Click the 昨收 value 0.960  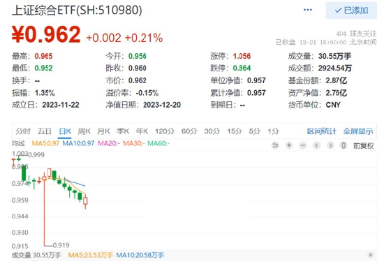click(x=138, y=68)
